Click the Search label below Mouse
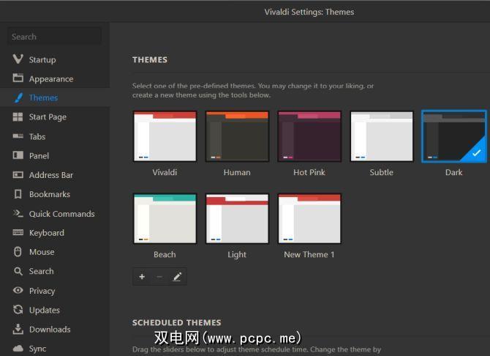The width and height of the screenshot is (490, 356). (41, 271)
